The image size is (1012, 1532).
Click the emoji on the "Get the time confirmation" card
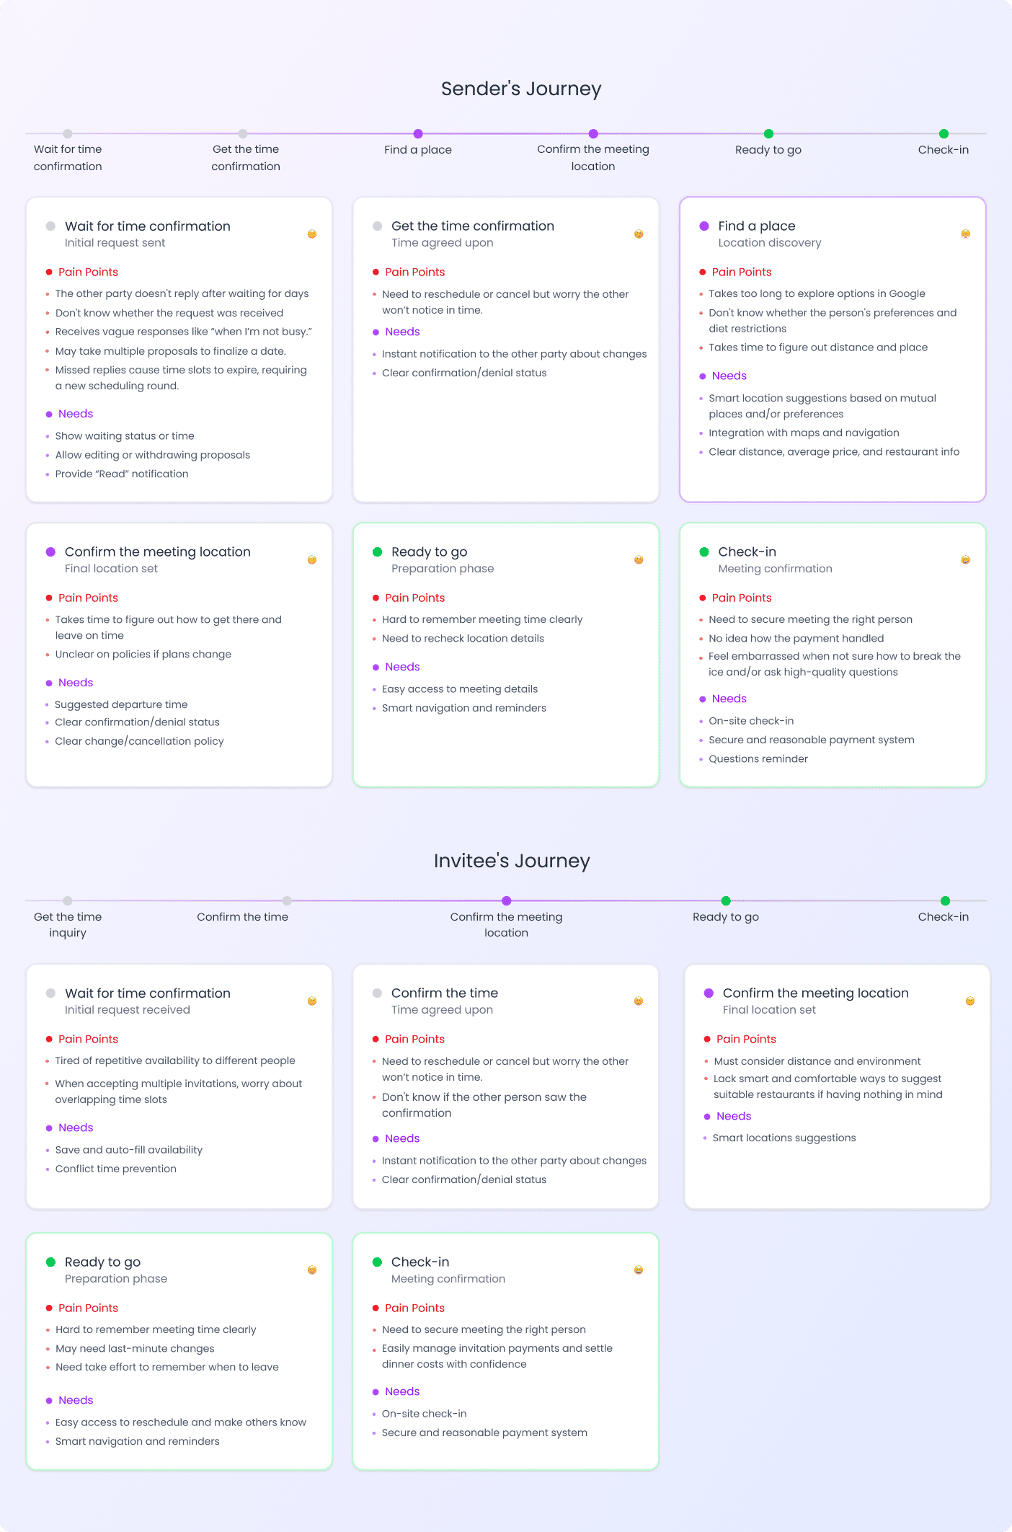tap(639, 234)
